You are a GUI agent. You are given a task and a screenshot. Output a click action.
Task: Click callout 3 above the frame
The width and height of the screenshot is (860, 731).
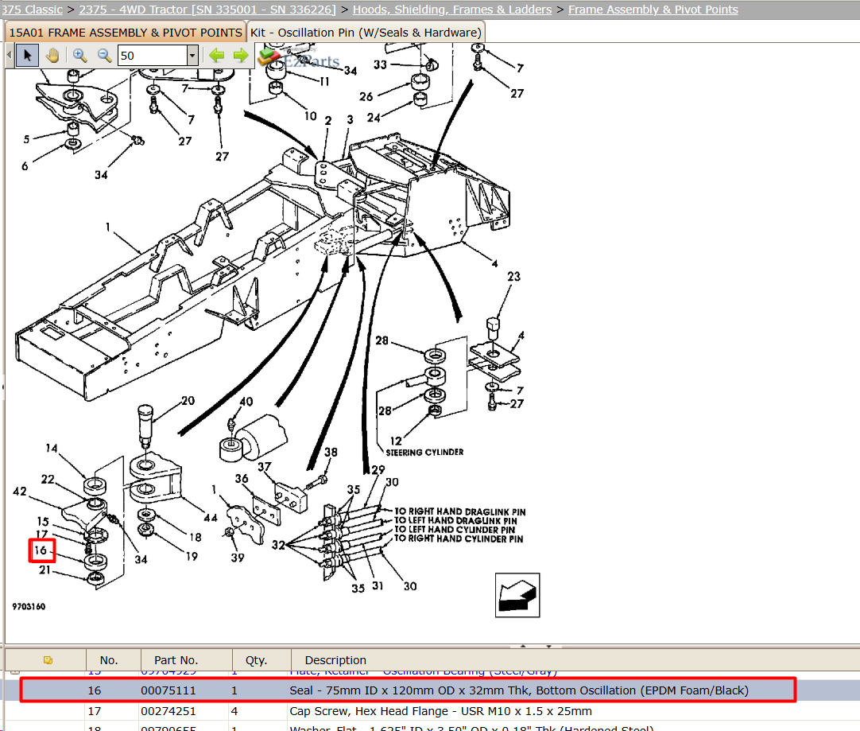[x=350, y=119]
